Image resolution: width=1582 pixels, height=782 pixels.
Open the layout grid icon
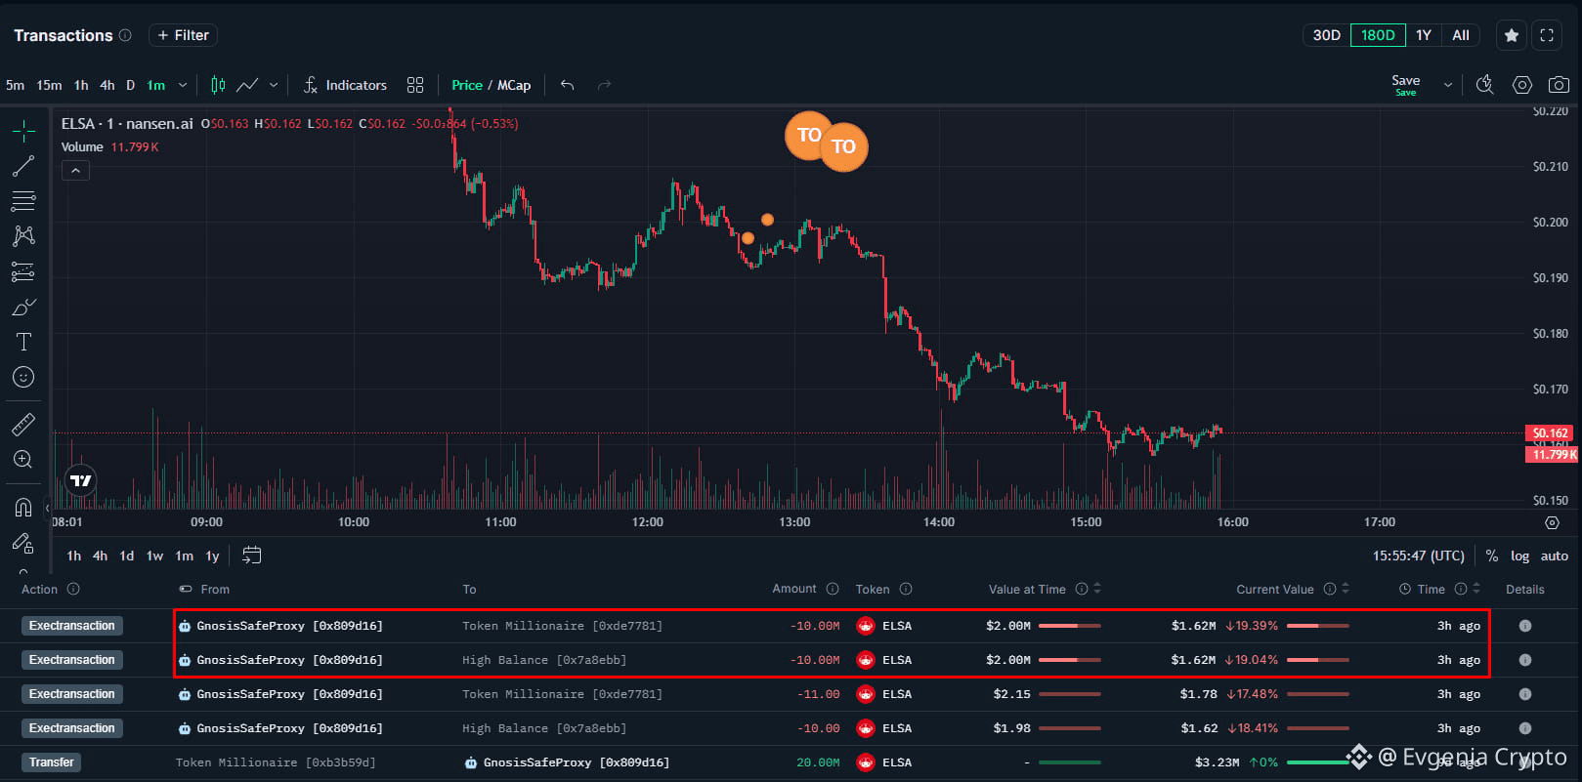415,85
